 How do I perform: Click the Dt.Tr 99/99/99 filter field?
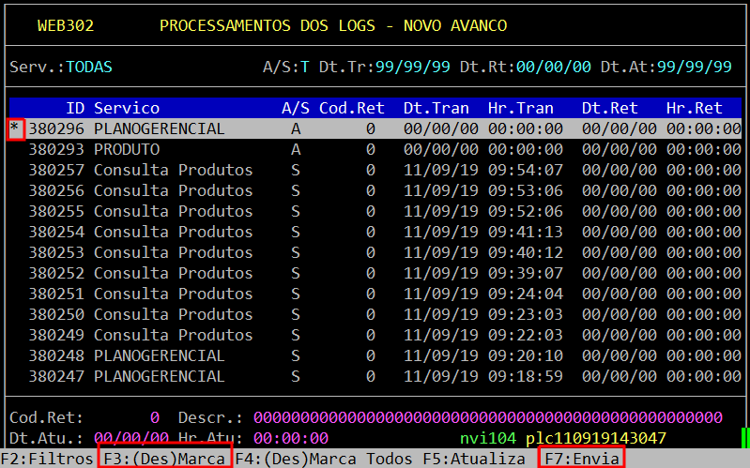click(x=413, y=68)
